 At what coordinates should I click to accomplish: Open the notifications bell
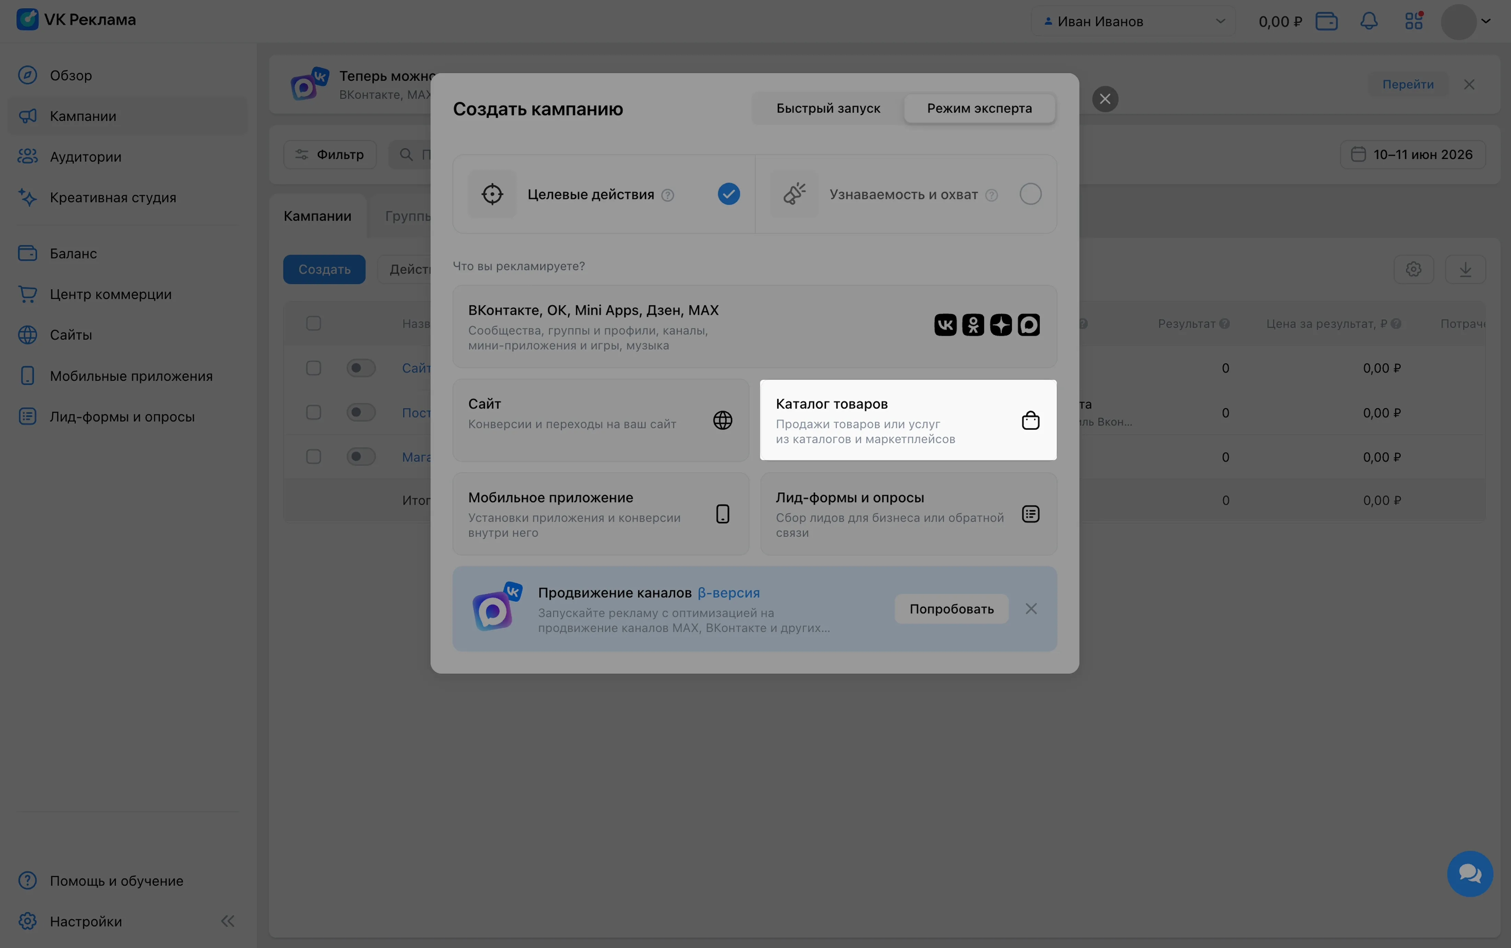pyautogui.click(x=1369, y=21)
